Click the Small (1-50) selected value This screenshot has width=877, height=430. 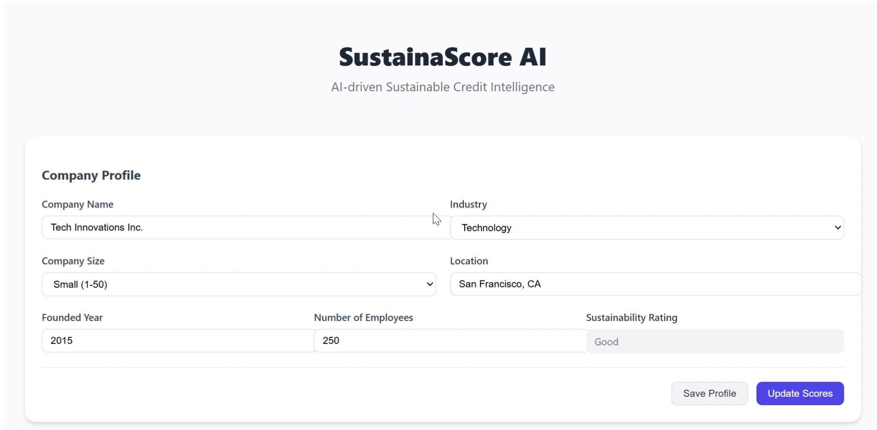point(80,285)
